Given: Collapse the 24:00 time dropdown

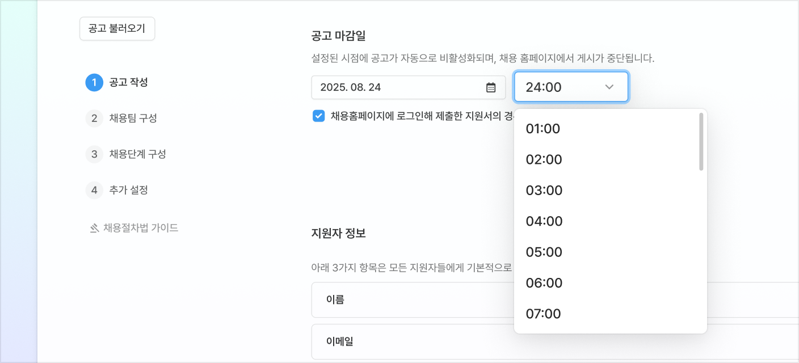Looking at the screenshot, I should 571,87.
